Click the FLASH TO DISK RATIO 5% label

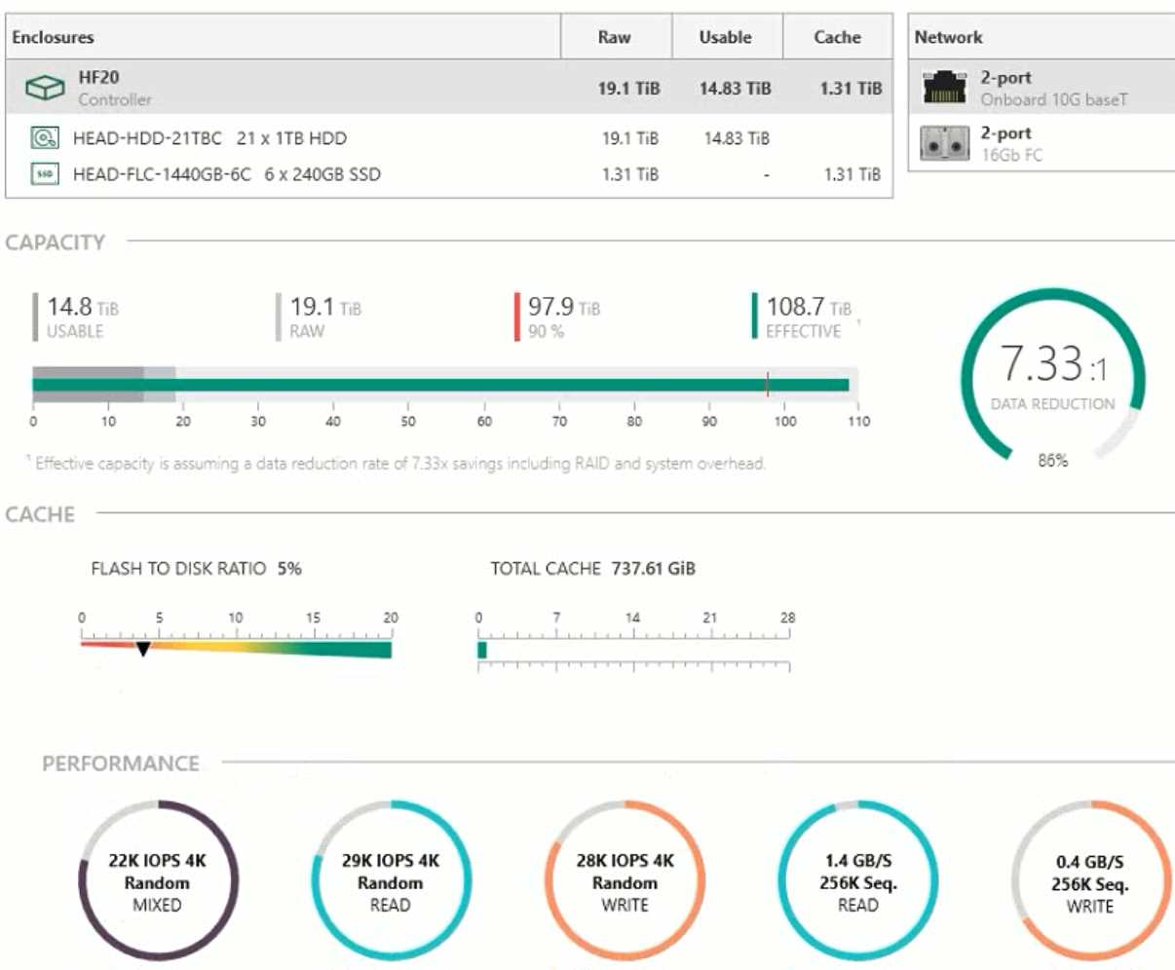tap(196, 569)
